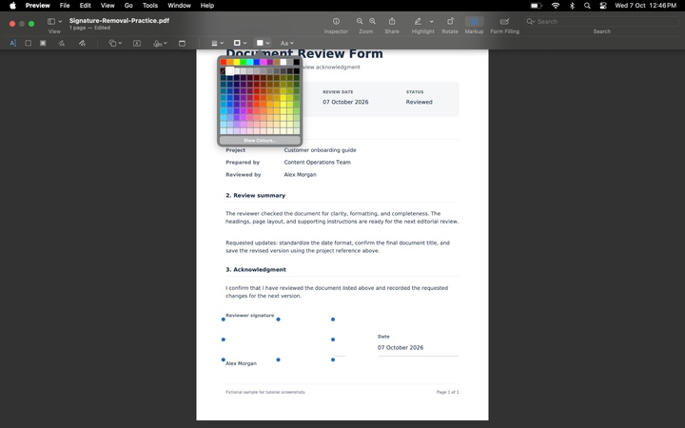This screenshot has width=685, height=428.
Task: Select the Text Selection tool in markup toolbar
Action: 12,43
